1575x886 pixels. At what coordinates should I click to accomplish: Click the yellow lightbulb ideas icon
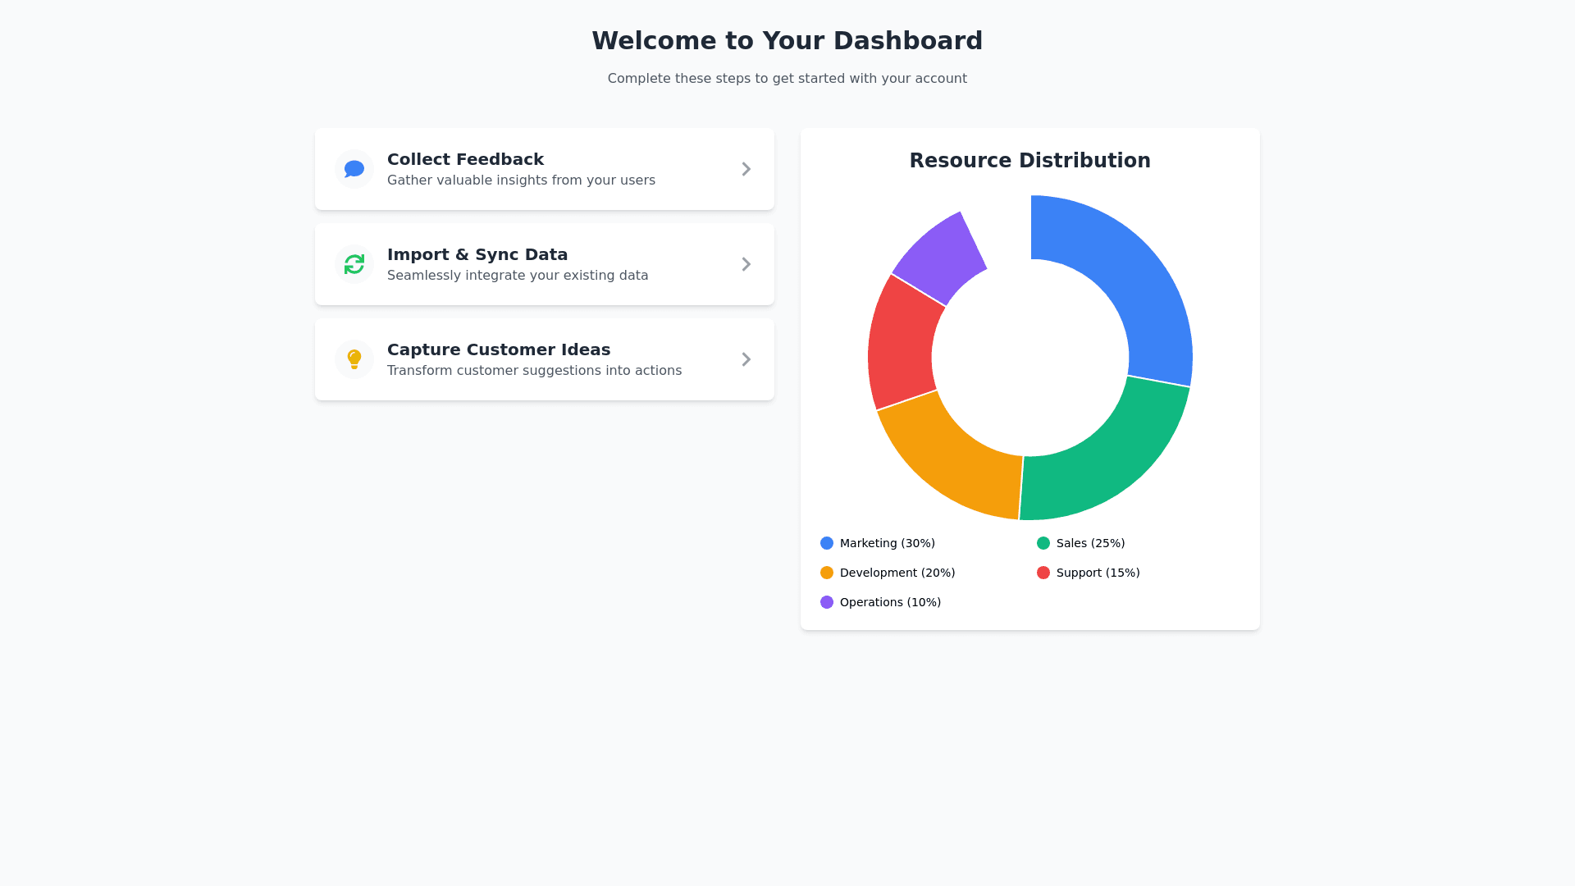click(x=354, y=359)
